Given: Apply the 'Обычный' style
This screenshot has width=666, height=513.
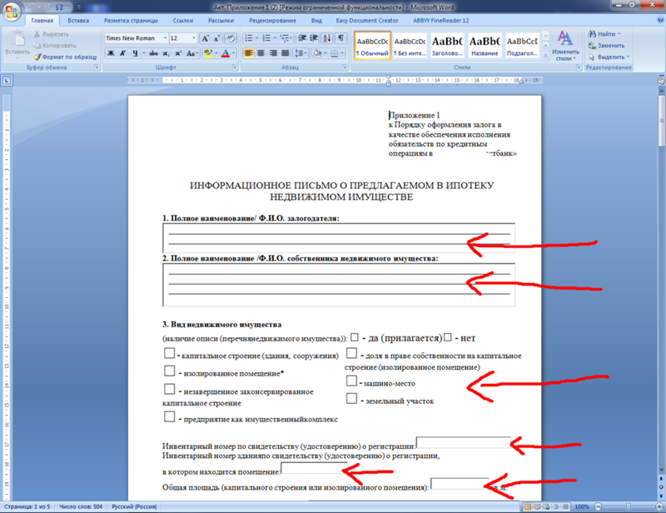Looking at the screenshot, I should coord(372,46).
